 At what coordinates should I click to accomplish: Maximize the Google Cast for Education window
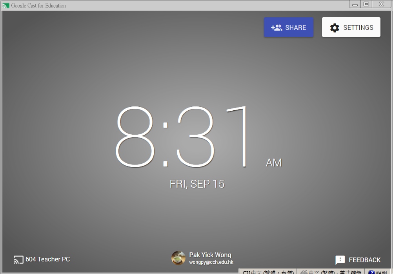(366, 4)
